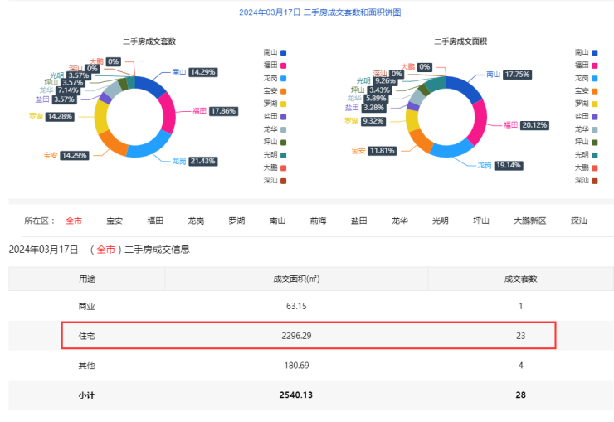Click 大鹏 legend marker in 成交面积 chart
Image resolution: width=614 pixels, height=422 pixels.
(x=595, y=167)
